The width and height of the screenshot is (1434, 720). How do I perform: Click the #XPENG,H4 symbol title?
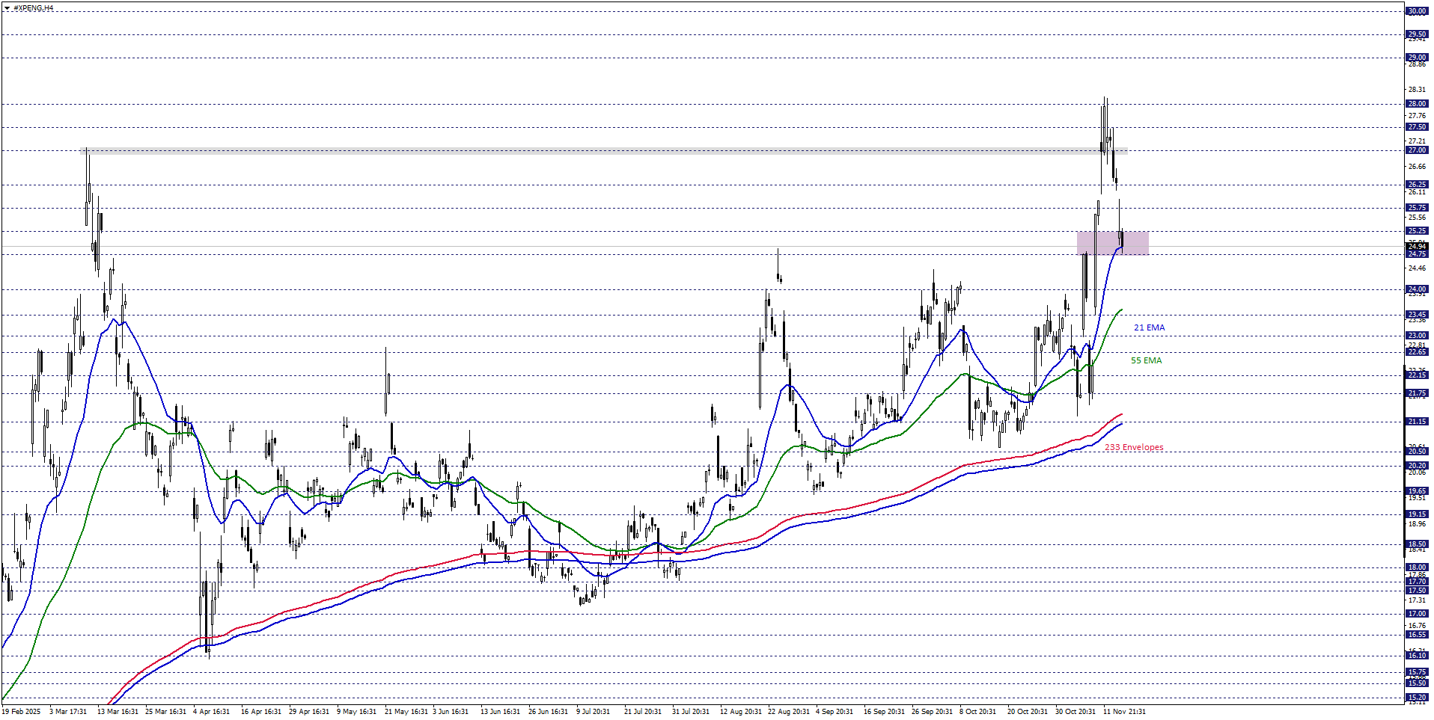[x=34, y=8]
